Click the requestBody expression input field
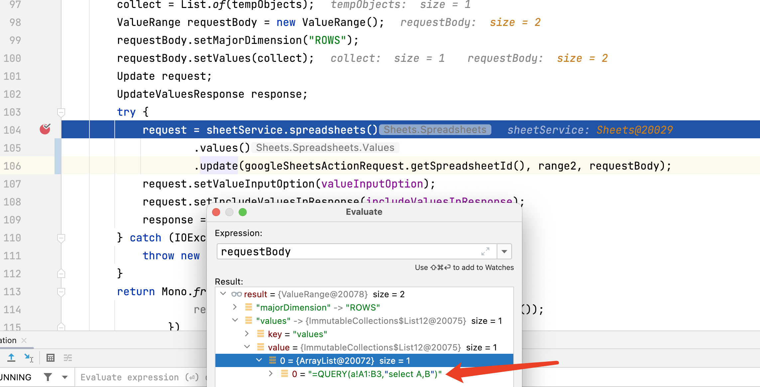Viewport: 760px width, 387px height. [x=349, y=251]
